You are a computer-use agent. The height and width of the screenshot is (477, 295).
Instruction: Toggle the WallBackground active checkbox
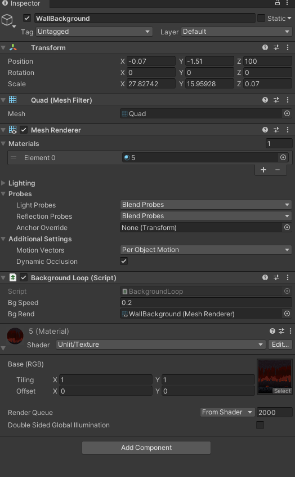pyautogui.click(x=27, y=18)
